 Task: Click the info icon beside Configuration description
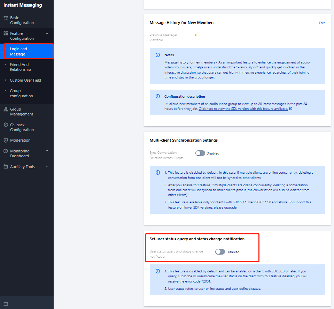pos(158,96)
